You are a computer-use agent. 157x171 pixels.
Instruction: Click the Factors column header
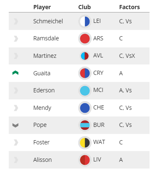point(130,7)
